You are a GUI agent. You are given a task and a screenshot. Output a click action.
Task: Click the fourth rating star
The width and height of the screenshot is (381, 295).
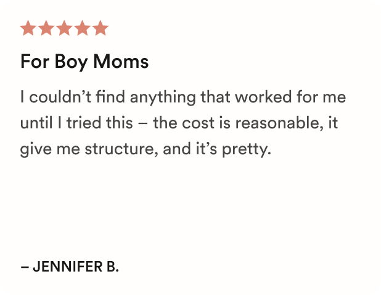coord(82,28)
